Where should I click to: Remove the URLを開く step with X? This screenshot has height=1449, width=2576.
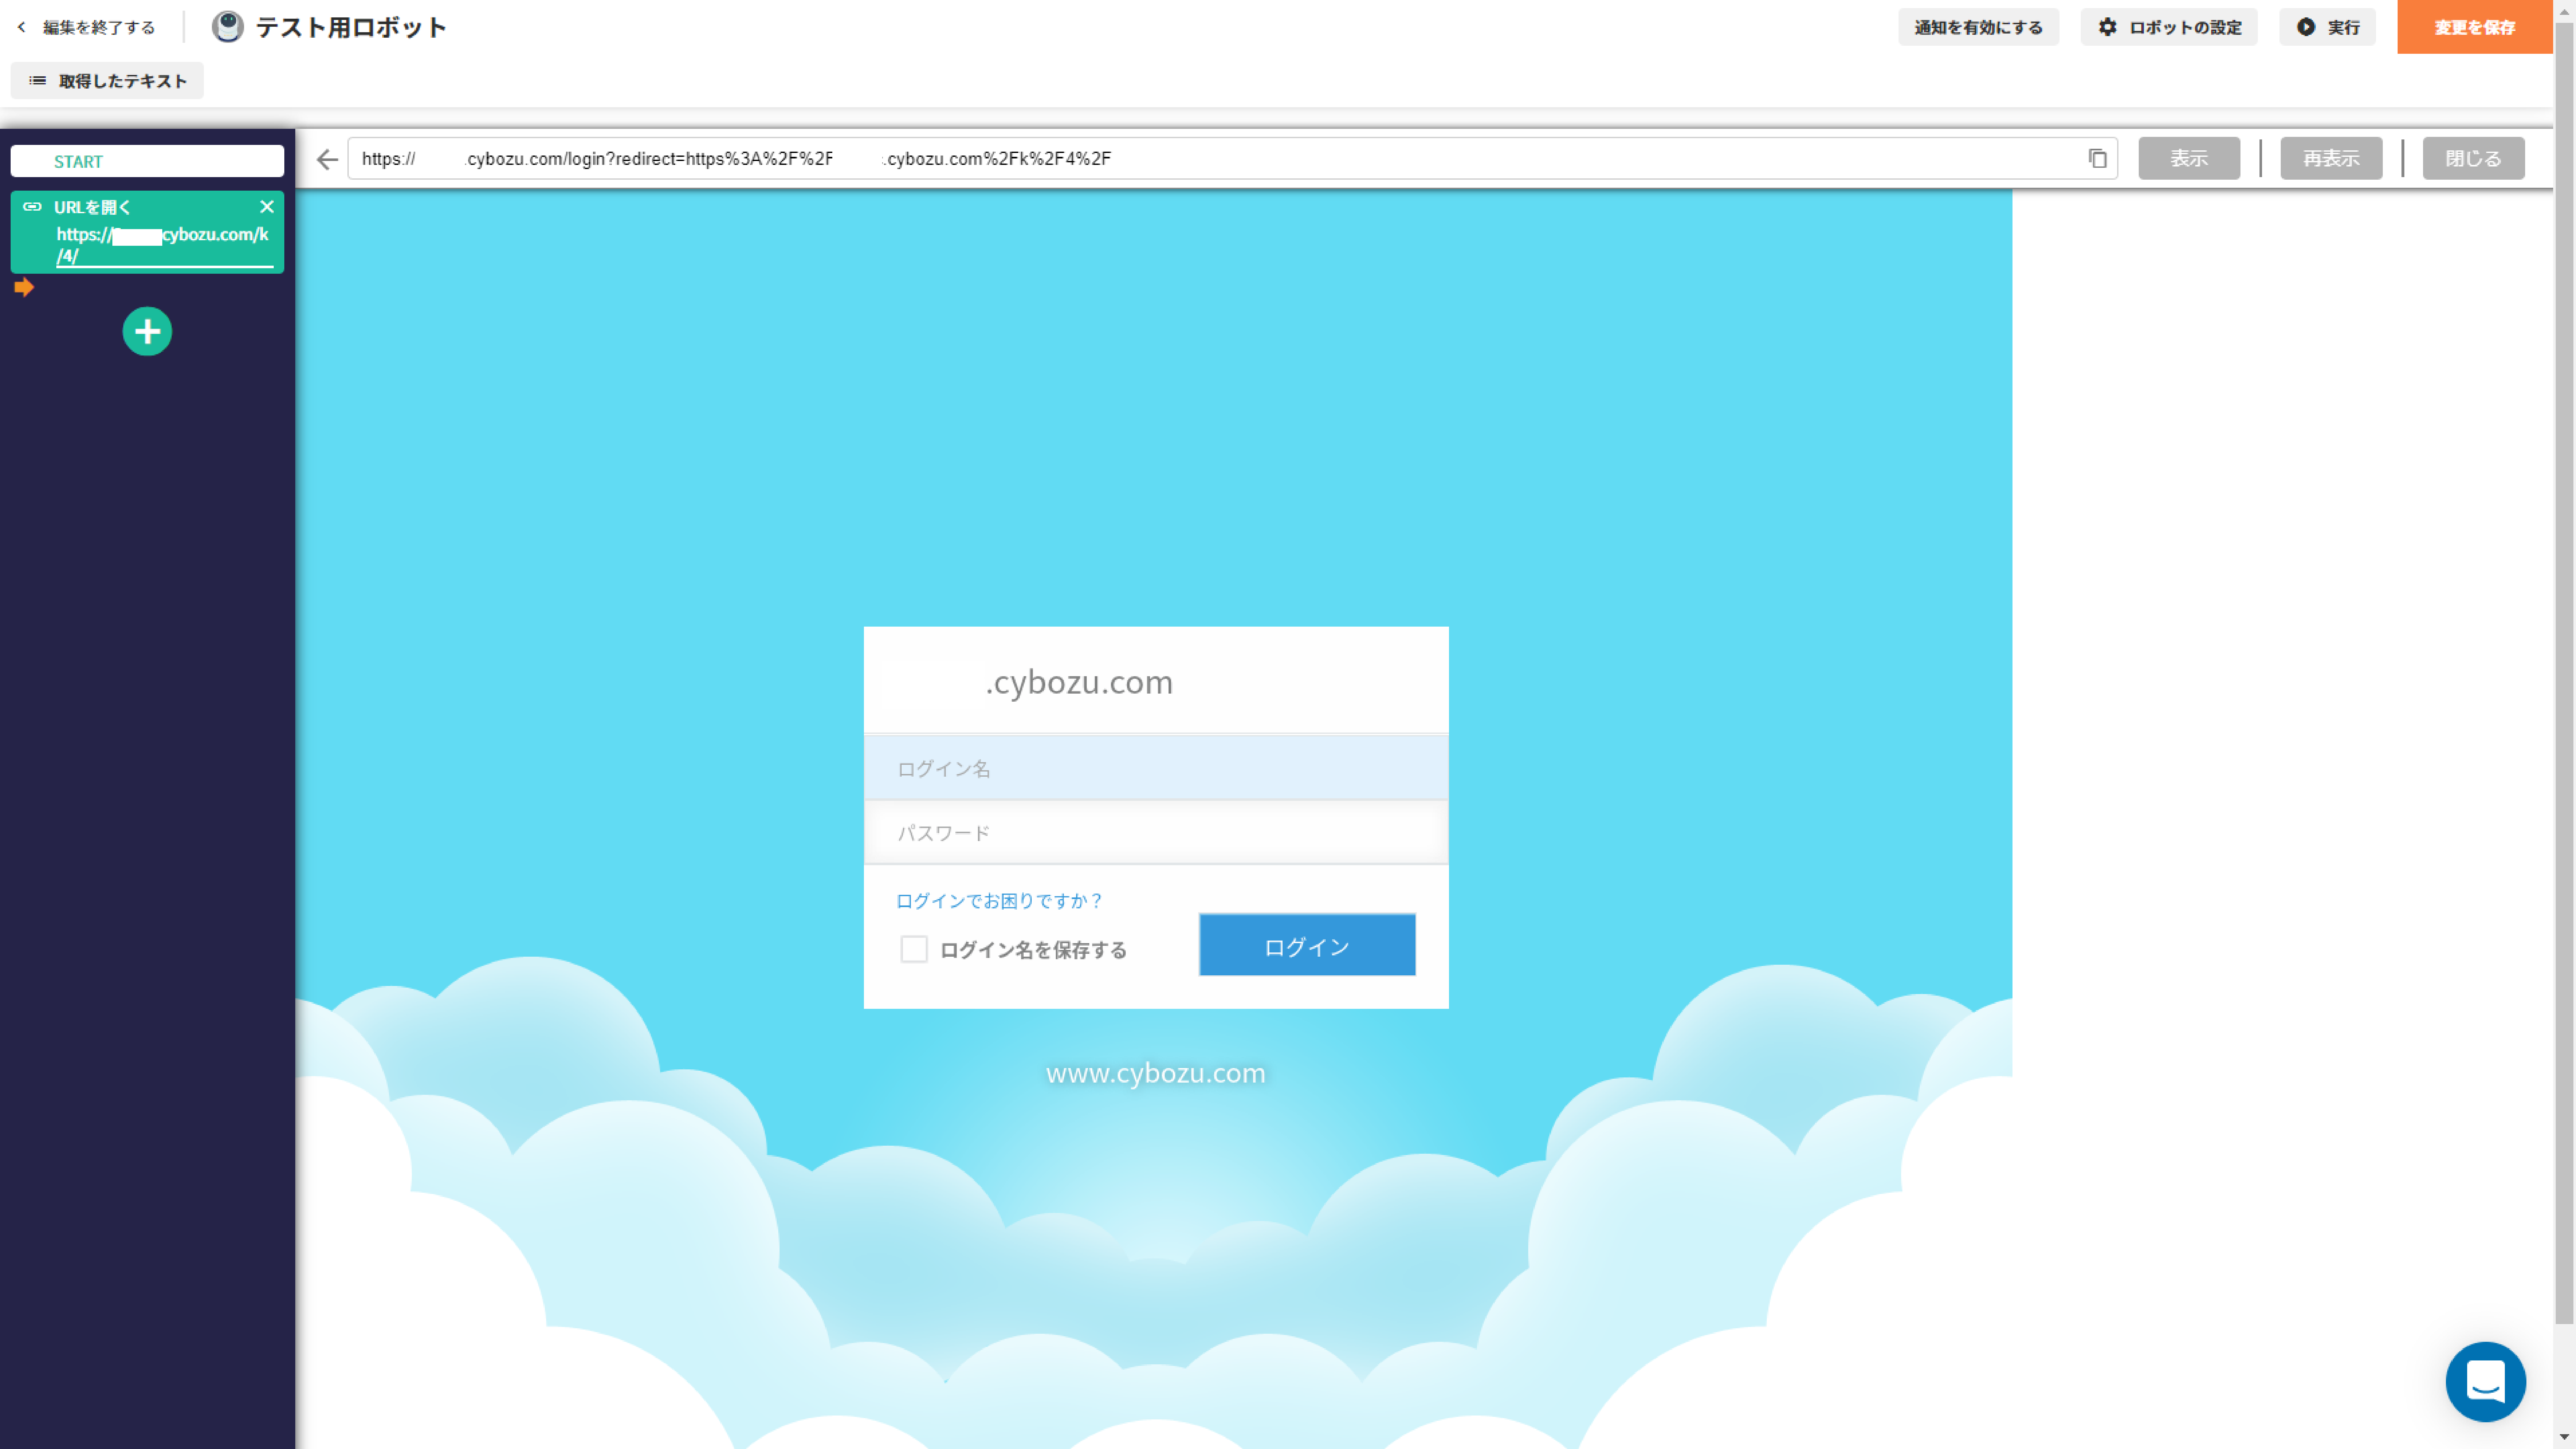(266, 207)
